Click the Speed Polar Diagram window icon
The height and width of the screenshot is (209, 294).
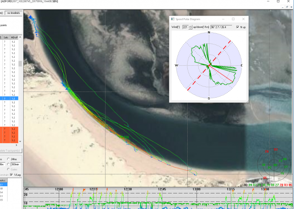[173, 19]
